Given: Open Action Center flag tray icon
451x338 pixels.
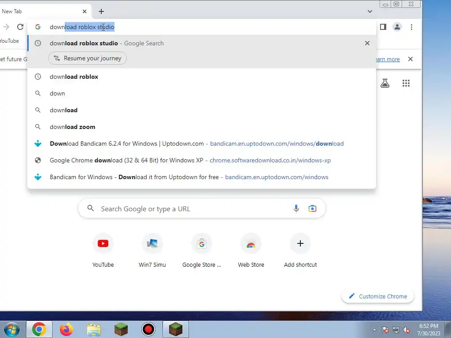Looking at the screenshot, I should (385, 330).
